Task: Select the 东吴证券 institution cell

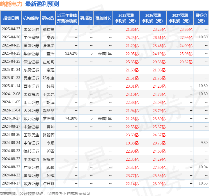Action: tap(31, 70)
